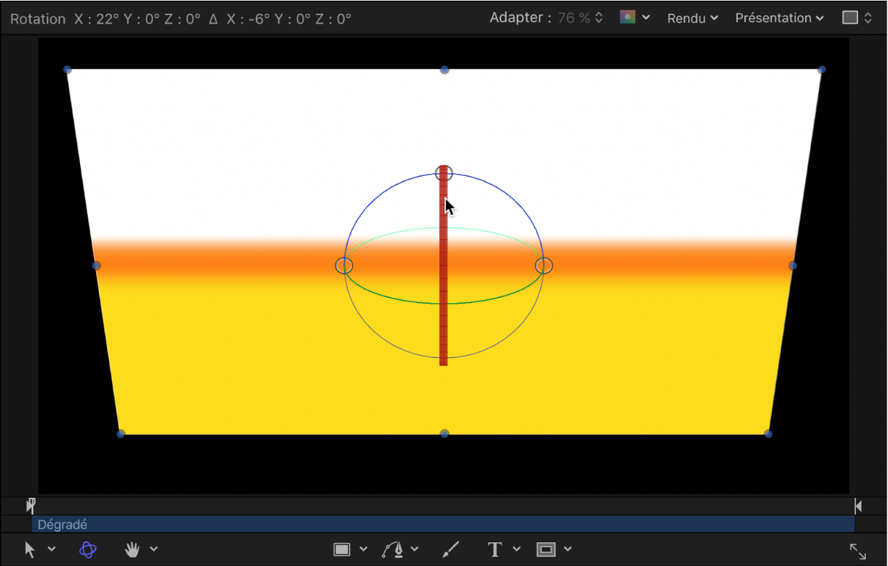The height and width of the screenshot is (566, 888).
Task: Expand the shape tool options chevron
Action: tap(363, 549)
